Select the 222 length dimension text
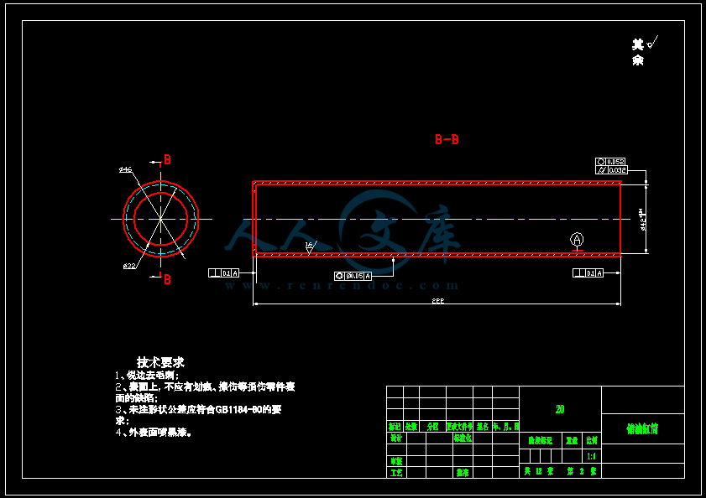 [437, 300]
